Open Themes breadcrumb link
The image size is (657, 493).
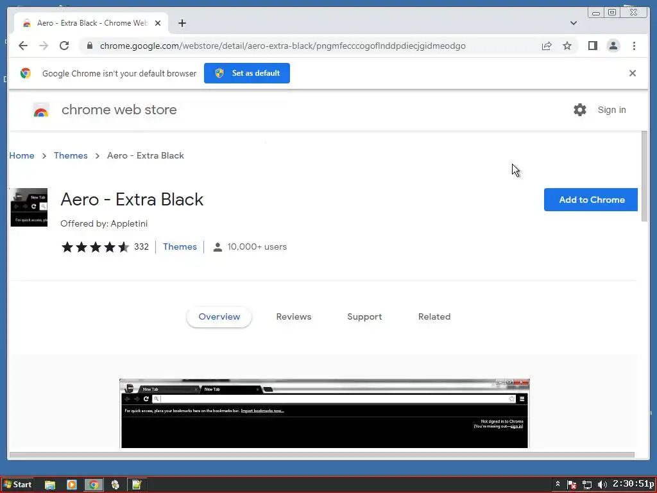(71, 155)
